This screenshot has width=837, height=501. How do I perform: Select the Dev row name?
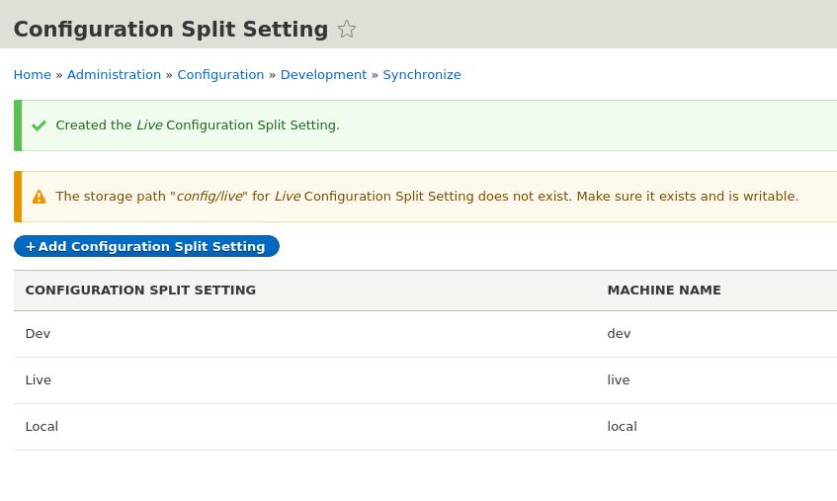tap(38, 333)
